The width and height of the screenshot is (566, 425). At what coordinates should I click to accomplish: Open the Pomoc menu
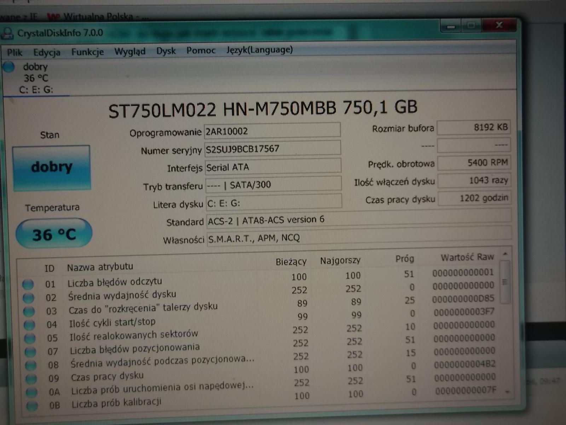tap(201, 51)
